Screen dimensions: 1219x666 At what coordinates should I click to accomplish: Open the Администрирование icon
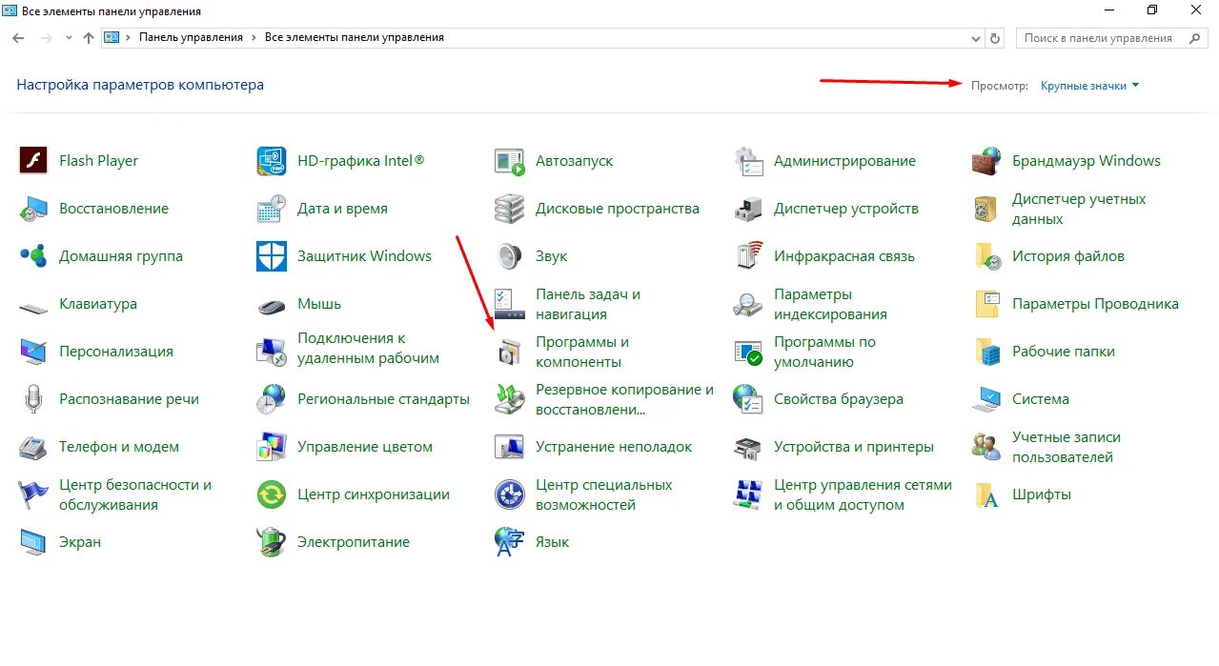pyautogui.click(x=748, y=161)
